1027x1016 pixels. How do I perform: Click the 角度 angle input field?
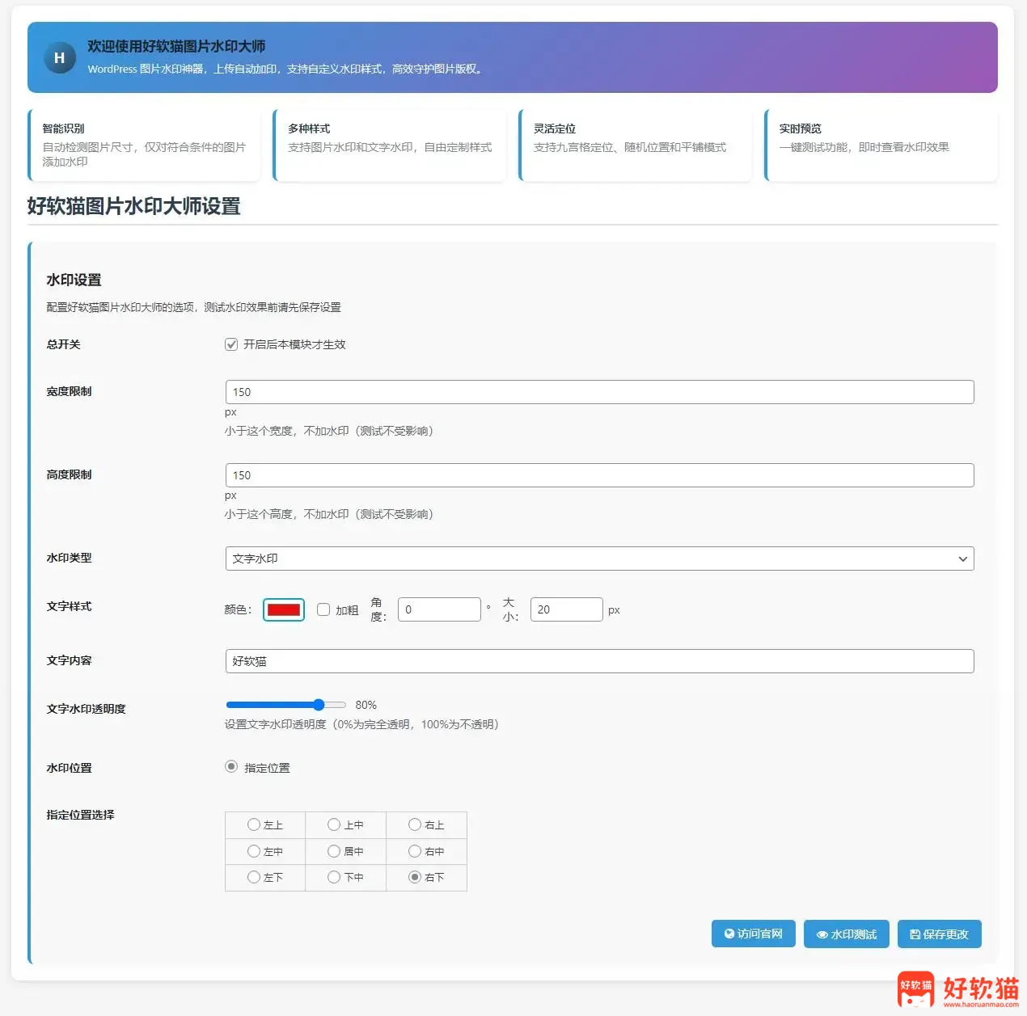pos(439,609)
